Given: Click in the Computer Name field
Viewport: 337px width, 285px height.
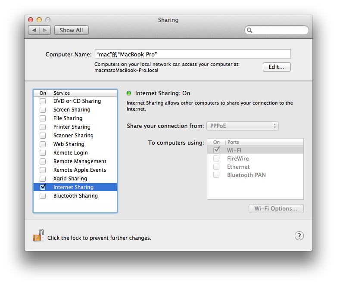Looking at the screenshot, I should 193,54.
